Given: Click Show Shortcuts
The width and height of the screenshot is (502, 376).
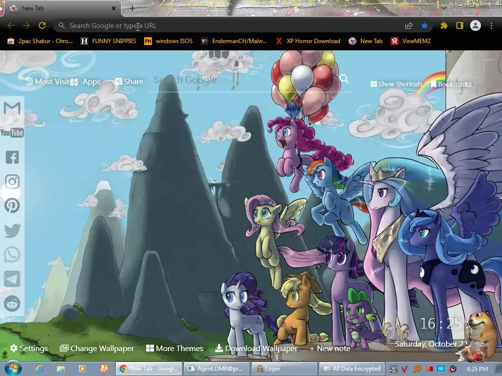Looking at the screenshot, I should pos(396,84).
